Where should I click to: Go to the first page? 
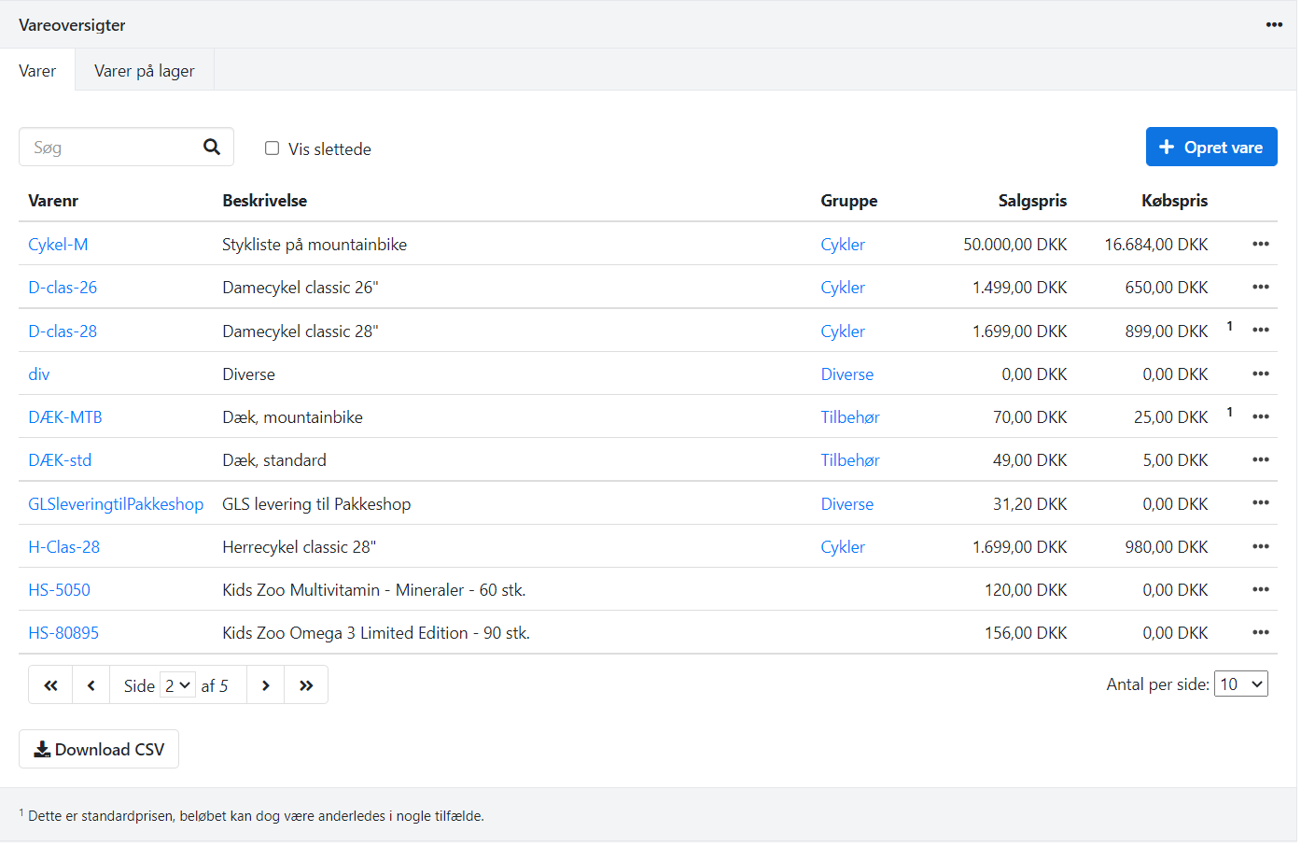pos(51,685)
